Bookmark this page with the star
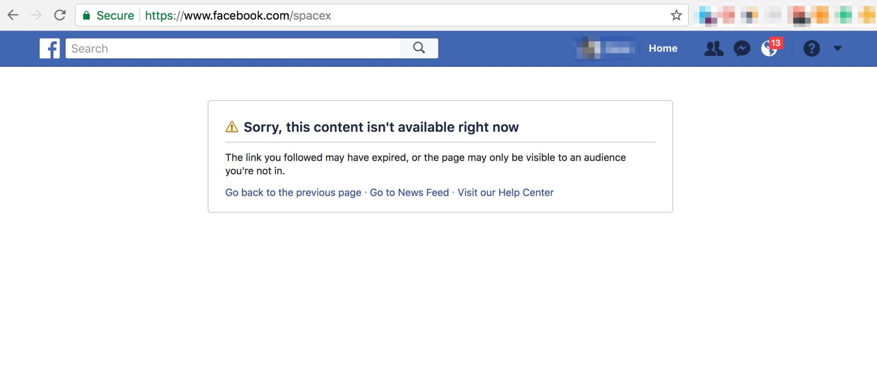 [x=676, y=15]
